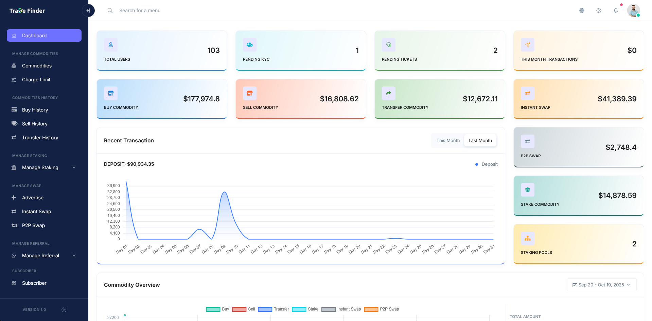The image size is (652, 321).
Task: Open the Sep 20 - Oct 19 date dropdown
Action: click(601, 285)
